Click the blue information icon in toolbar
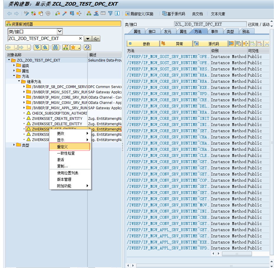This screenshot has width=274, height=268. coord(117,14)
